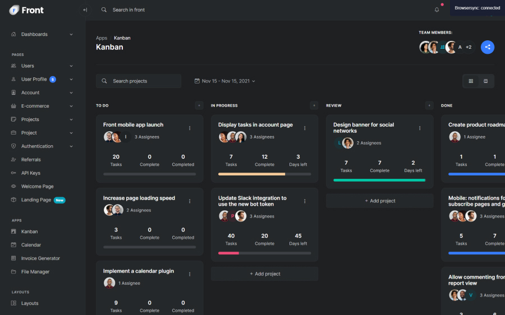Collapse the sidebar with the arrow icon
This screenshot has width=505, height=315.
(x=85, y=10)
